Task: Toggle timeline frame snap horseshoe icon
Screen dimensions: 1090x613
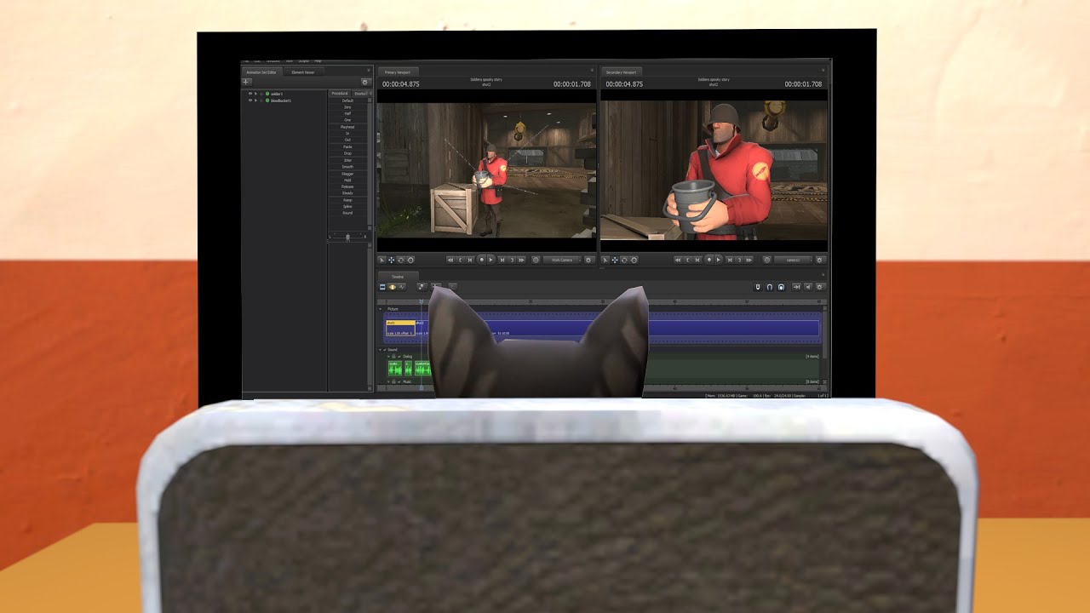Action: [x=770, y=287]
